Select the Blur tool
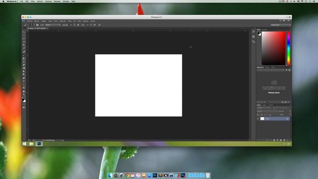Viewport: 318px width, 179px height. coord(24,71)
